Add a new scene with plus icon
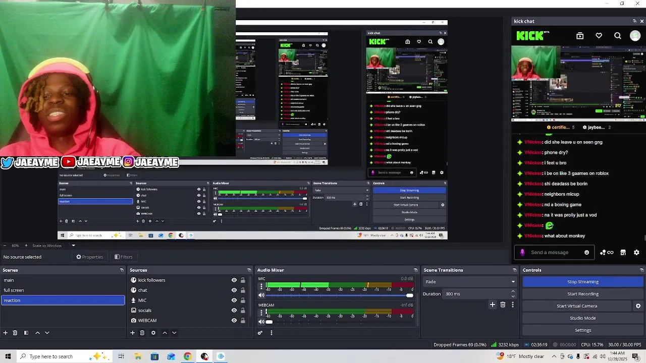The image size is (646, 363). pyautogui.click(x=6, y=333)
